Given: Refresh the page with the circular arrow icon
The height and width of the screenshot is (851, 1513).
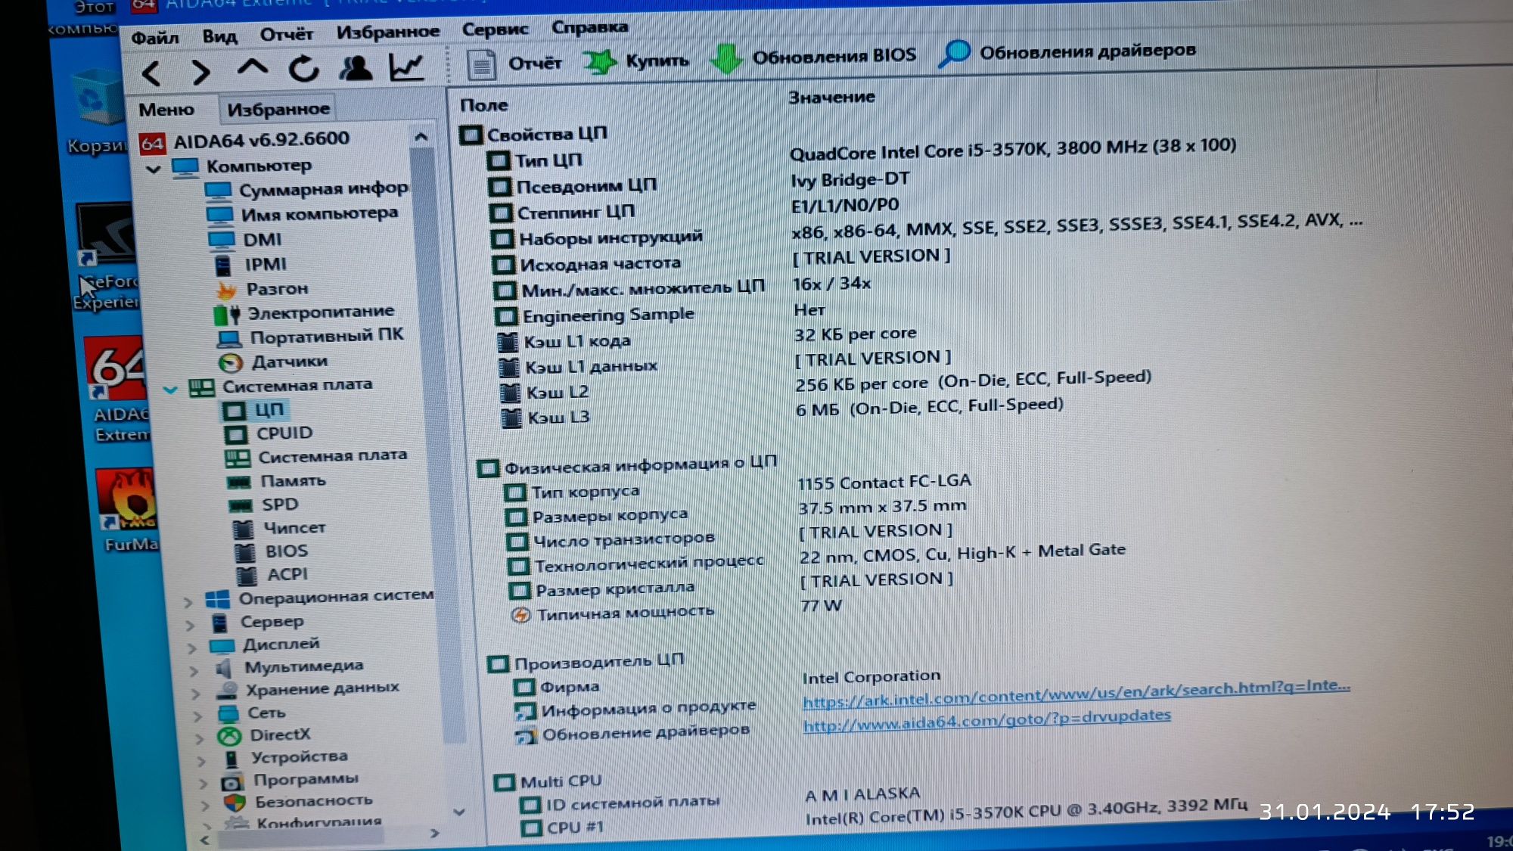Looking at the screenshot, I should coord(304,69).
